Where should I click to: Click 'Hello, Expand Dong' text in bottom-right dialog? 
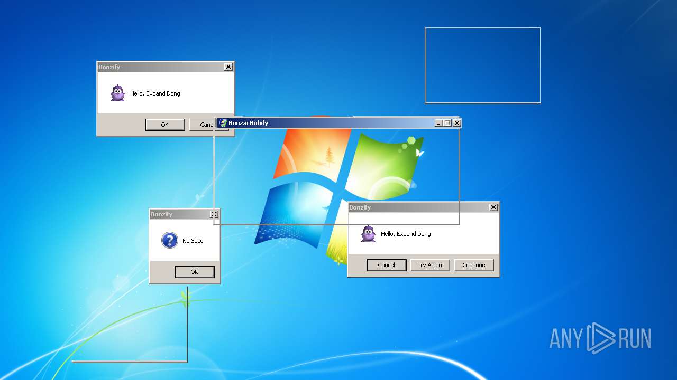(x=406, y=234)
